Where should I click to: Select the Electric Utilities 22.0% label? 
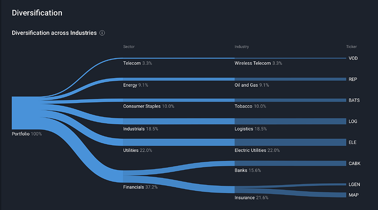[x=257, y=150]
